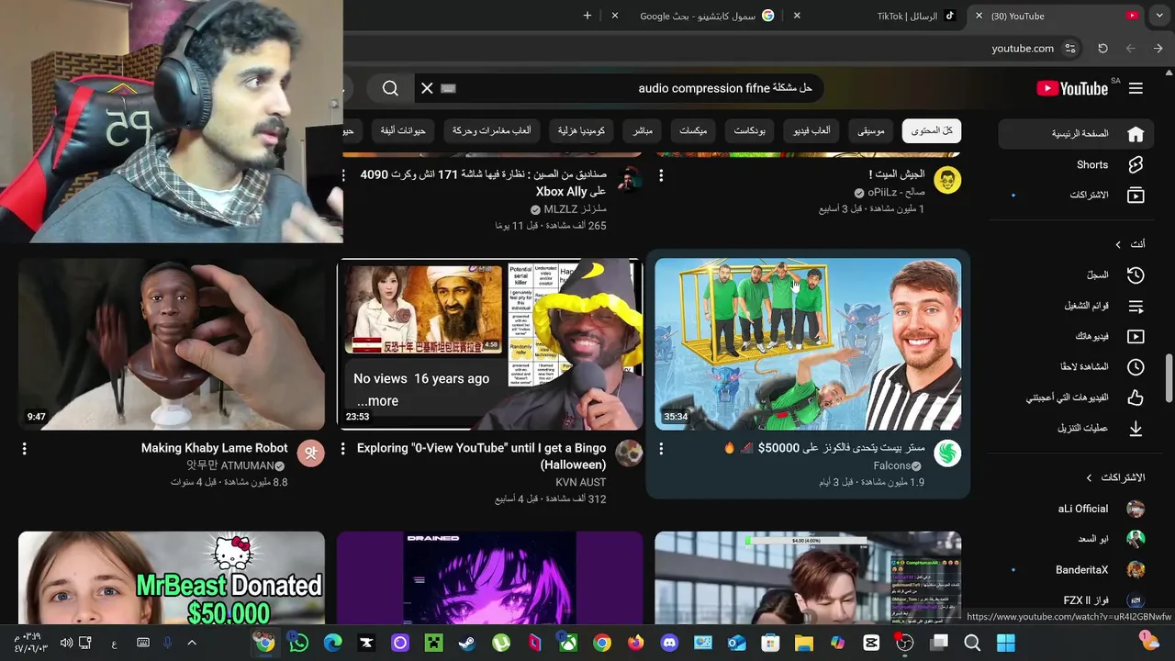Select the ميكسات mixes chip
The width and height of the screenshot is (1175, 661).
[x=693, y=131]
